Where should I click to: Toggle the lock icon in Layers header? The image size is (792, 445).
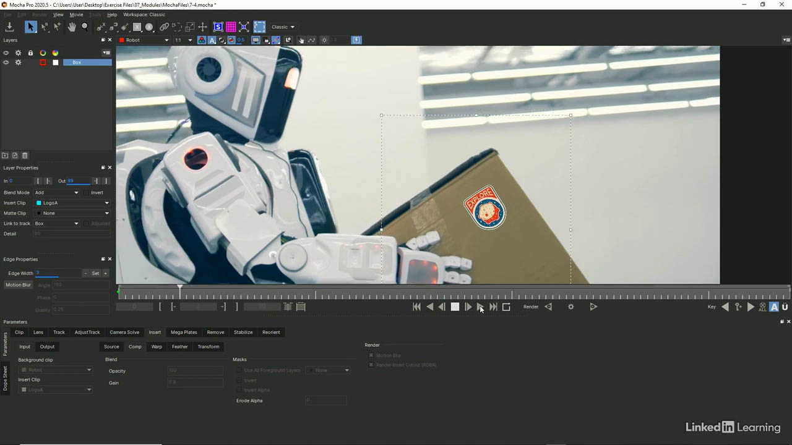pyautogui.click(x=30, y=53)
